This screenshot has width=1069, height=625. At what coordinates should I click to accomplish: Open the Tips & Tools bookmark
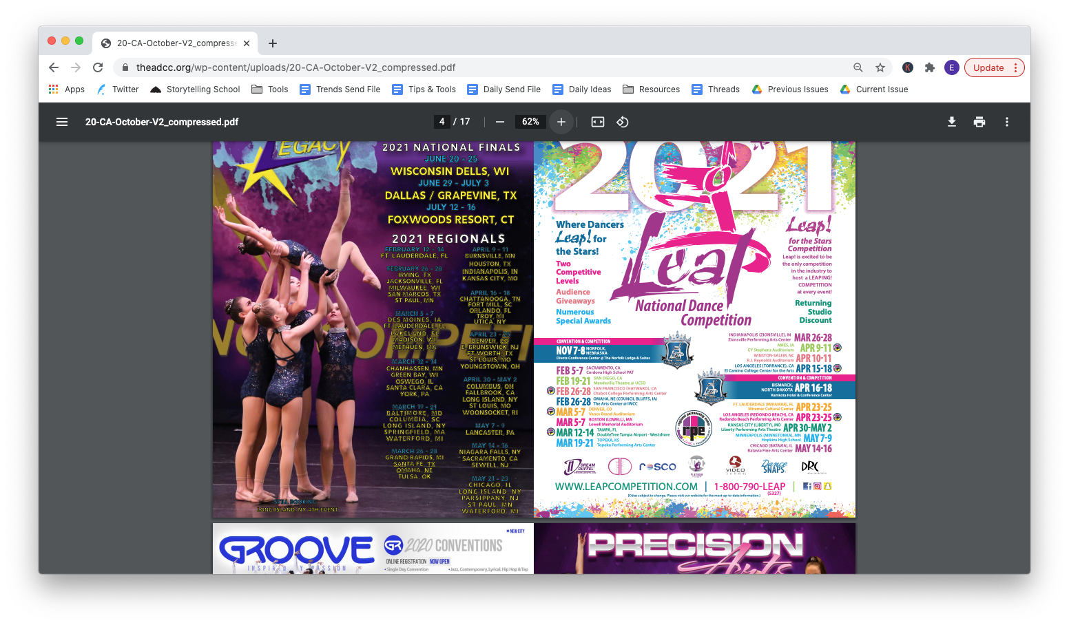[x=424, y=89]
